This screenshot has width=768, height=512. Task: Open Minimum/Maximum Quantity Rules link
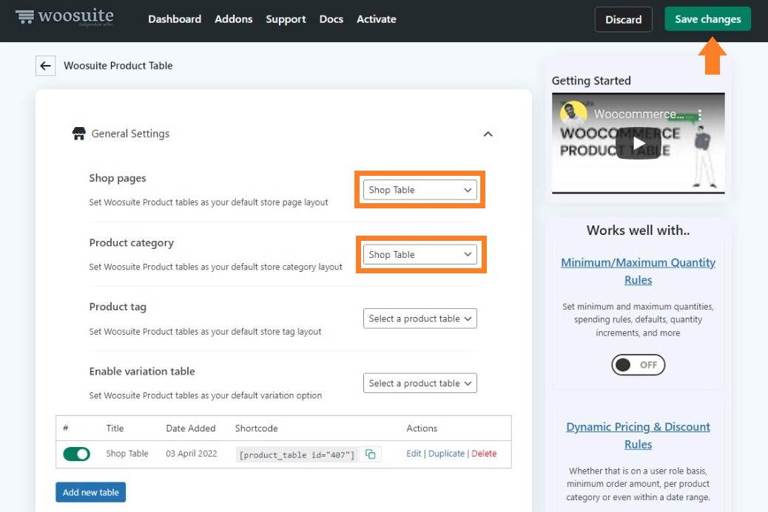(x=638, y=271)
